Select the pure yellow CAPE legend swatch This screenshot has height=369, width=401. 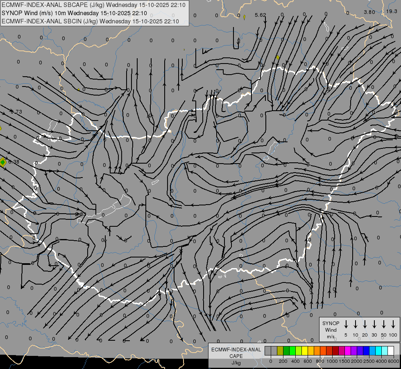(x=305, y=351)
